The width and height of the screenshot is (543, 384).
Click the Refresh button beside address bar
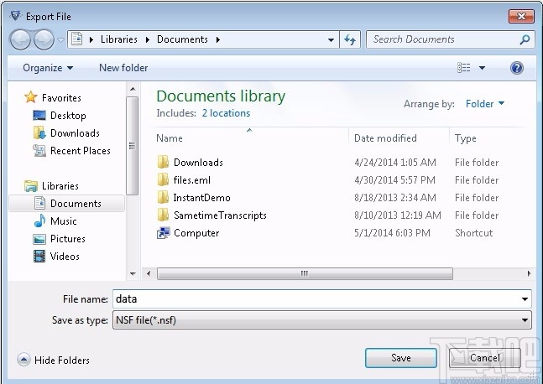pyautogui.click(x=350, y=39)
